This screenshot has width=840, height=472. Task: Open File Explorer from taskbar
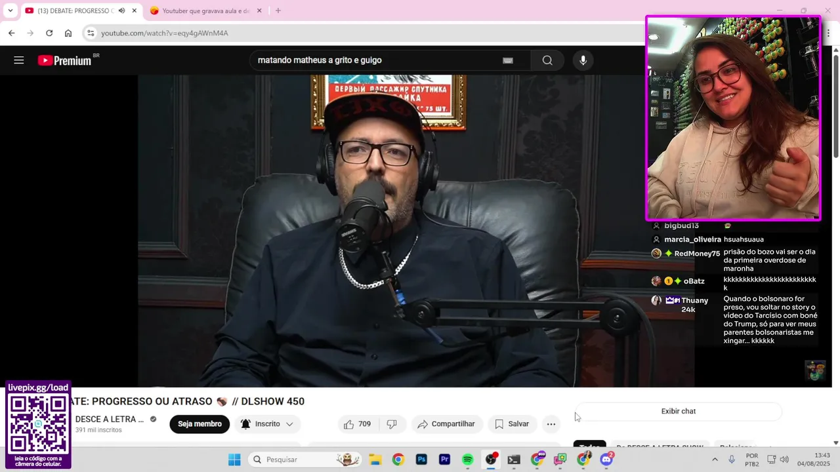coord(375,460)
